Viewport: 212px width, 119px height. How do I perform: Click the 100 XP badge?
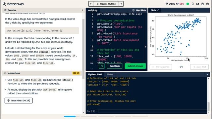[76, 73]
